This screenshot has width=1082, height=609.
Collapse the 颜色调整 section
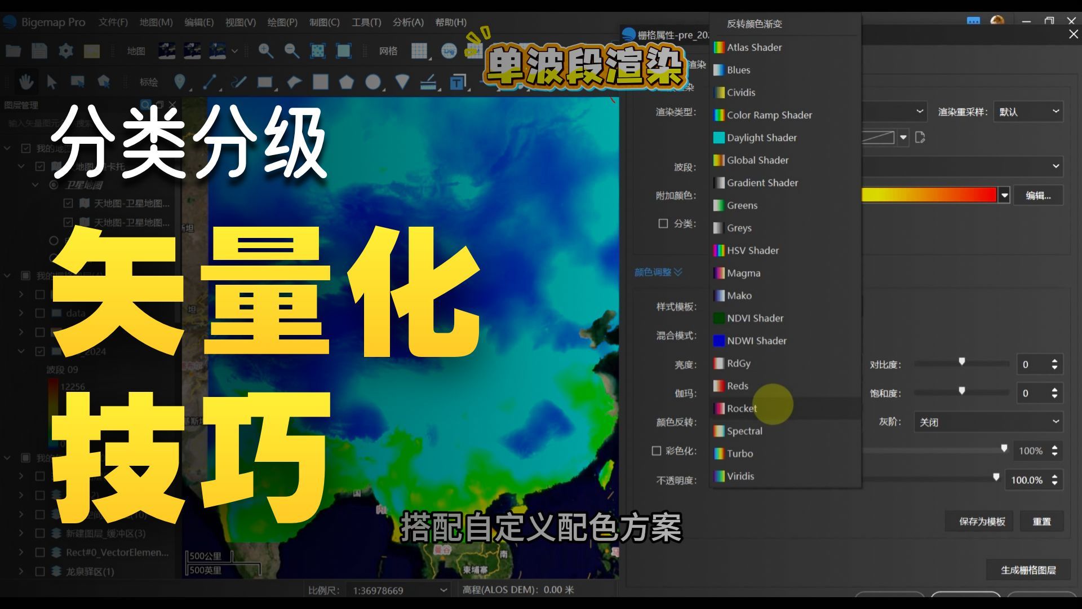tap(658, 272)
